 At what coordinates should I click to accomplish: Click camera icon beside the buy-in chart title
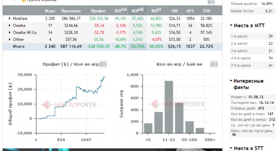(x=214, y=64)
